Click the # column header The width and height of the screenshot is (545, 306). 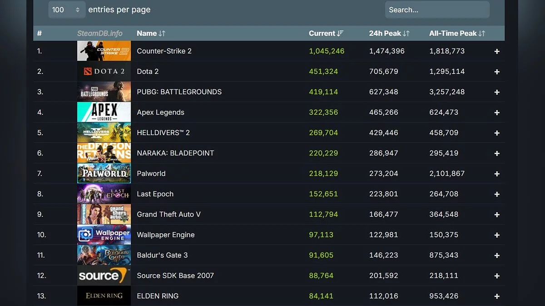(x=40, y=33)
